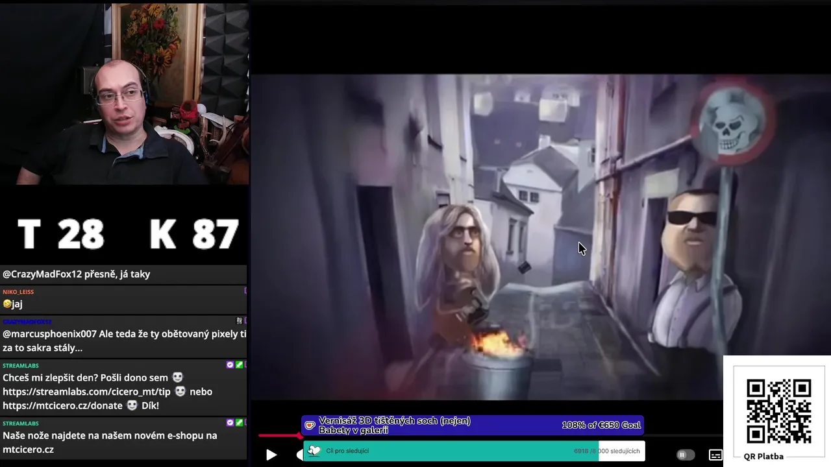Screen dimensions: 831x467
Task: Click the hearts icon on follower goal bar
Action: [314, 451]
